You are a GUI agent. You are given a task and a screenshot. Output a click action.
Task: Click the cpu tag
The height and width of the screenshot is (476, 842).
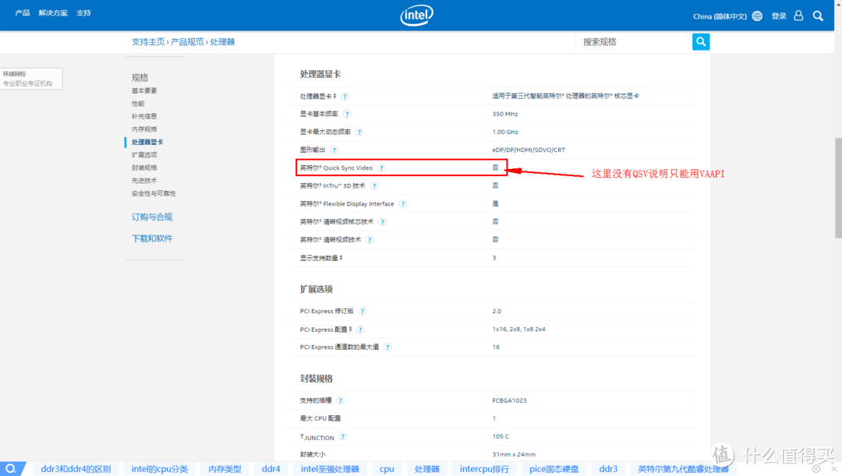387,469
